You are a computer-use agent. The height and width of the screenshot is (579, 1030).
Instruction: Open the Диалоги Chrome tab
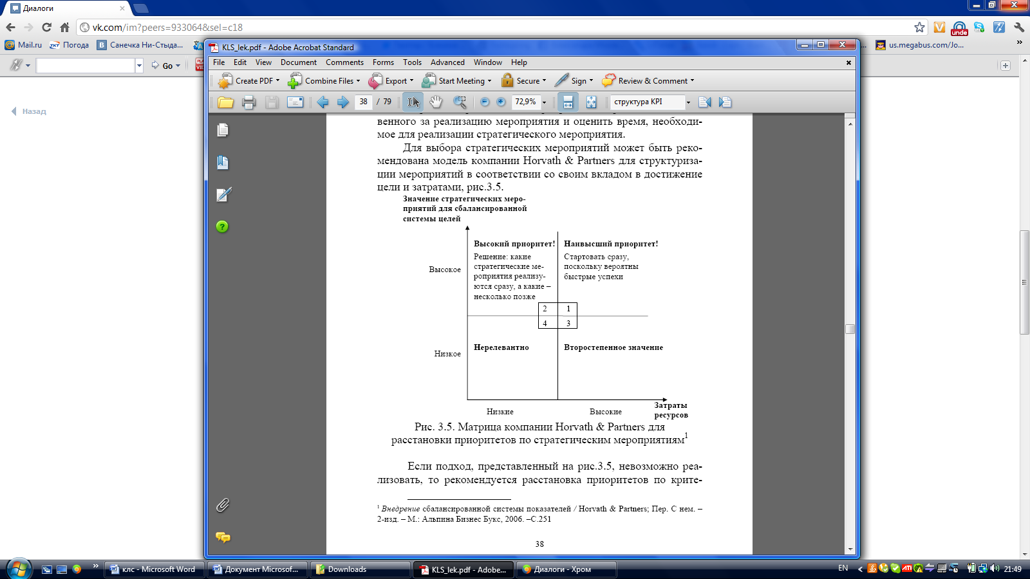coord(68,8)
